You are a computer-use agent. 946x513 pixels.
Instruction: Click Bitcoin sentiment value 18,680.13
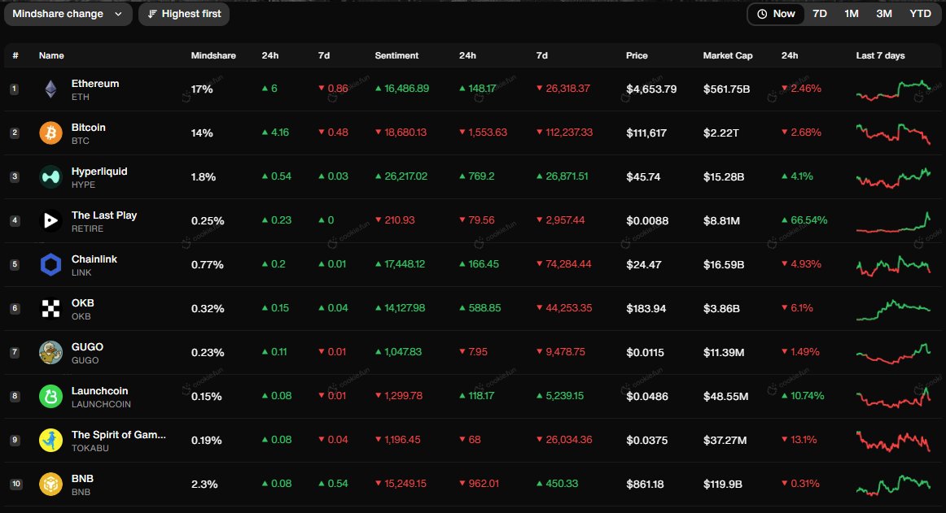pyautogui.click(x=401, y=133)
